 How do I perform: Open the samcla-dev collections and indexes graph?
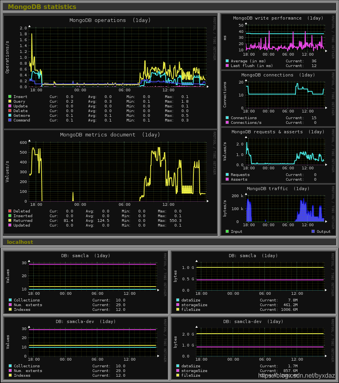tap(86, 349)
